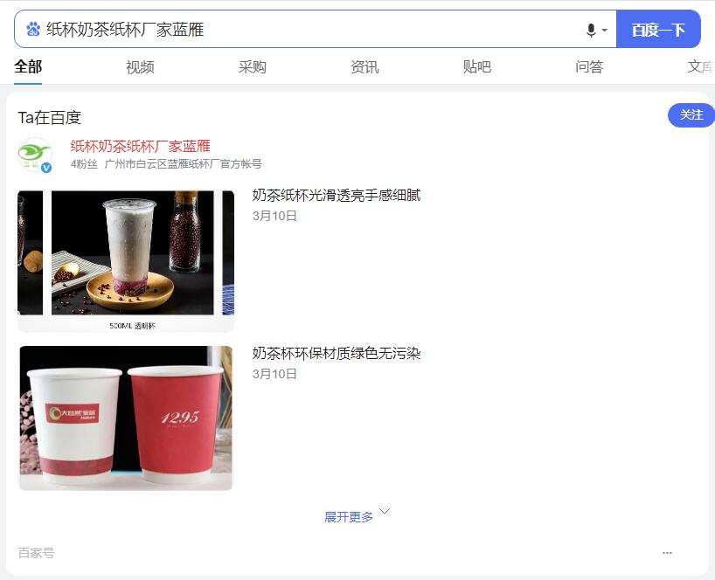Open the voice input dropdown arrow
Viewport: 715px width, 580px height.
(605, 30)
